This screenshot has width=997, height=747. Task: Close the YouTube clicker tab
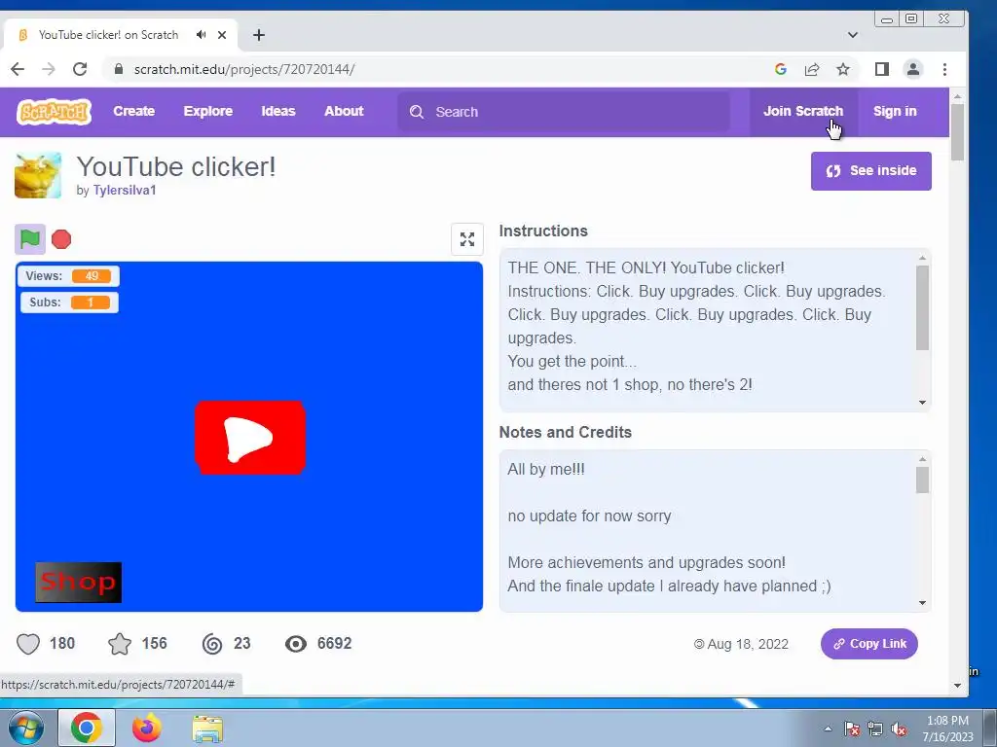coord(222,35)
